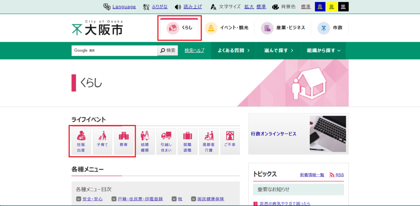Expand the 組織から探す dropdown
This screenshot has width=420, height=206.
point(324,50)
